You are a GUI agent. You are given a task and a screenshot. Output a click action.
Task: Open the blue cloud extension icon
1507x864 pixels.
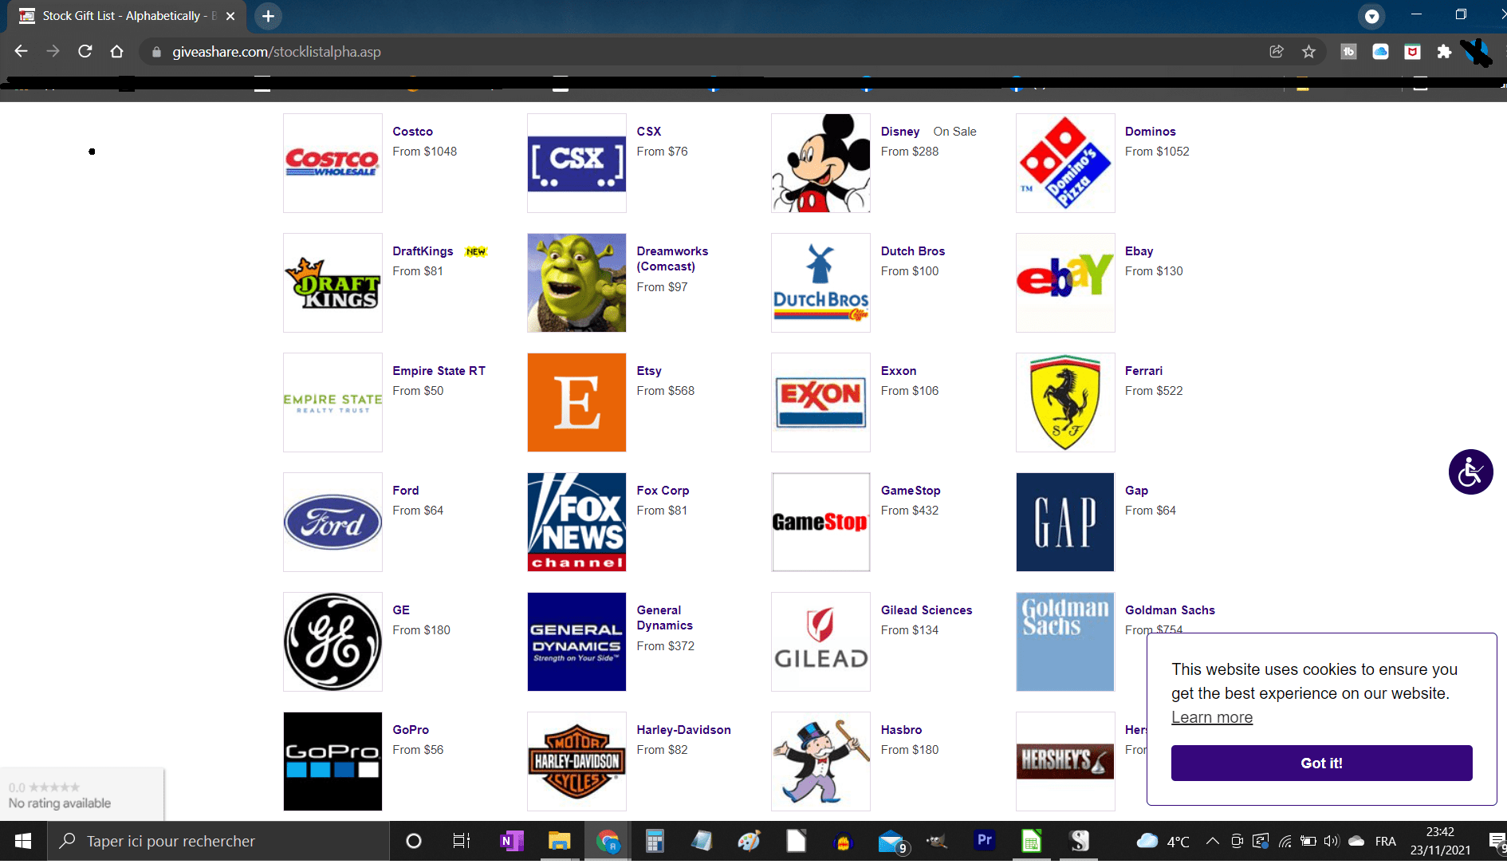click(1380, 52)
